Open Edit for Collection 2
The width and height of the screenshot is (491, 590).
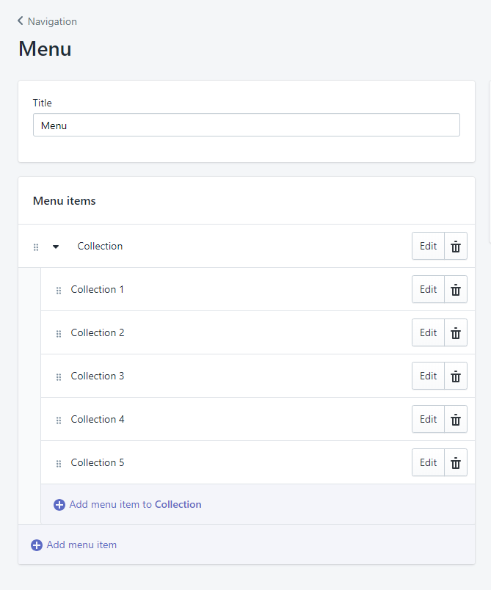coord(428,333)
